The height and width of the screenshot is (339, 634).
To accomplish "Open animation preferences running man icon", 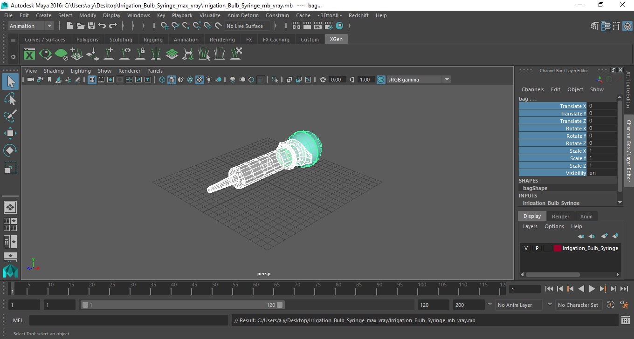I will 625,305.
